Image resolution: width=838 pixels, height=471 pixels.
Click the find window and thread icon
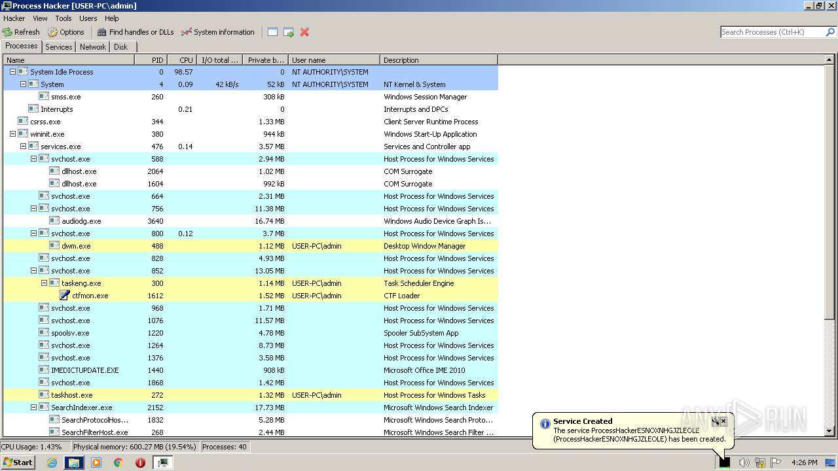[x=289, y=32]
